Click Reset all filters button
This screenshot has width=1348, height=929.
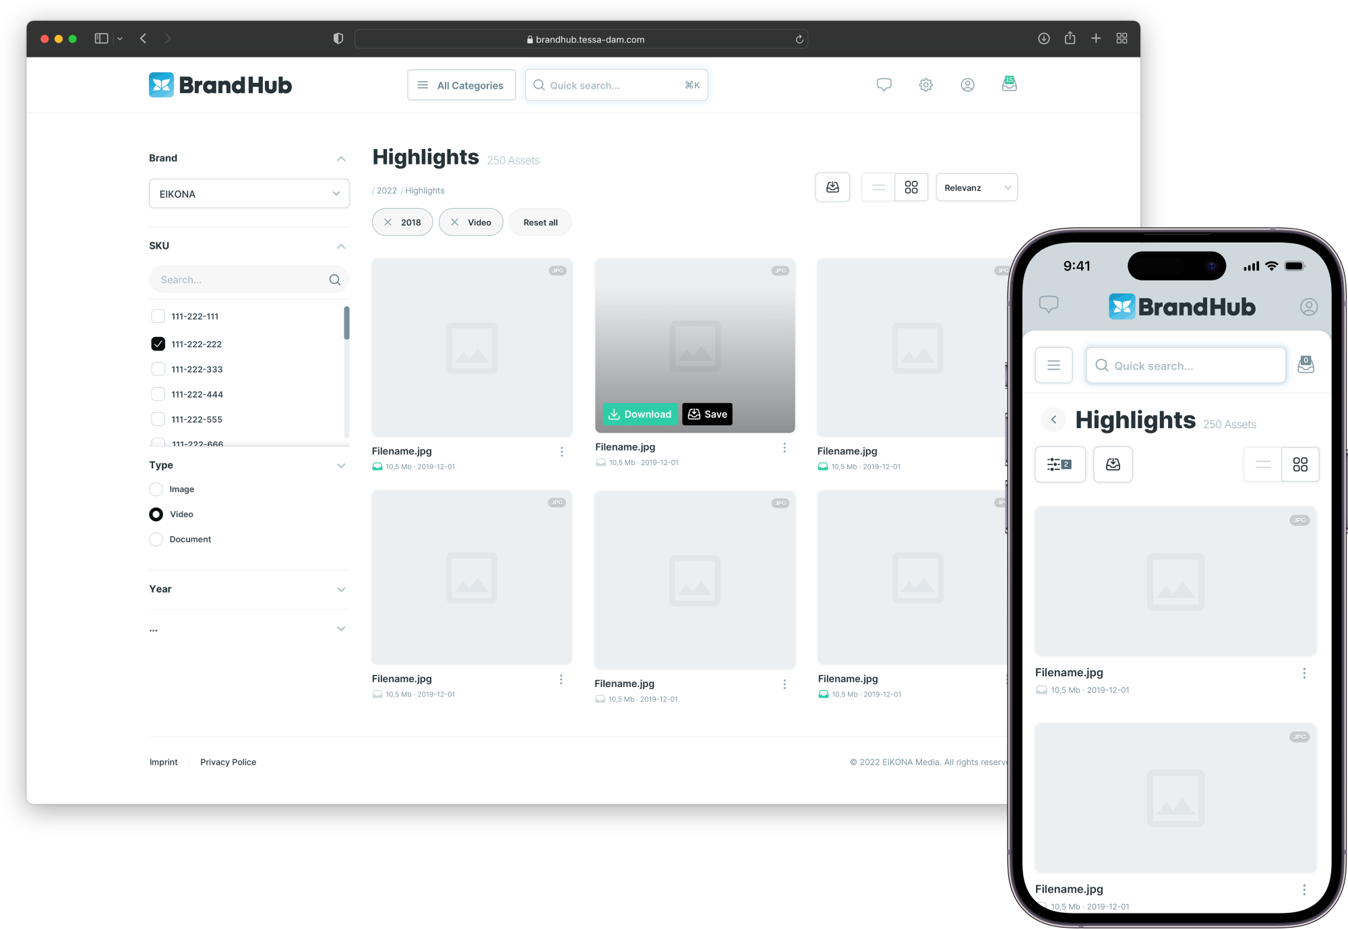(x=540, y=222)
